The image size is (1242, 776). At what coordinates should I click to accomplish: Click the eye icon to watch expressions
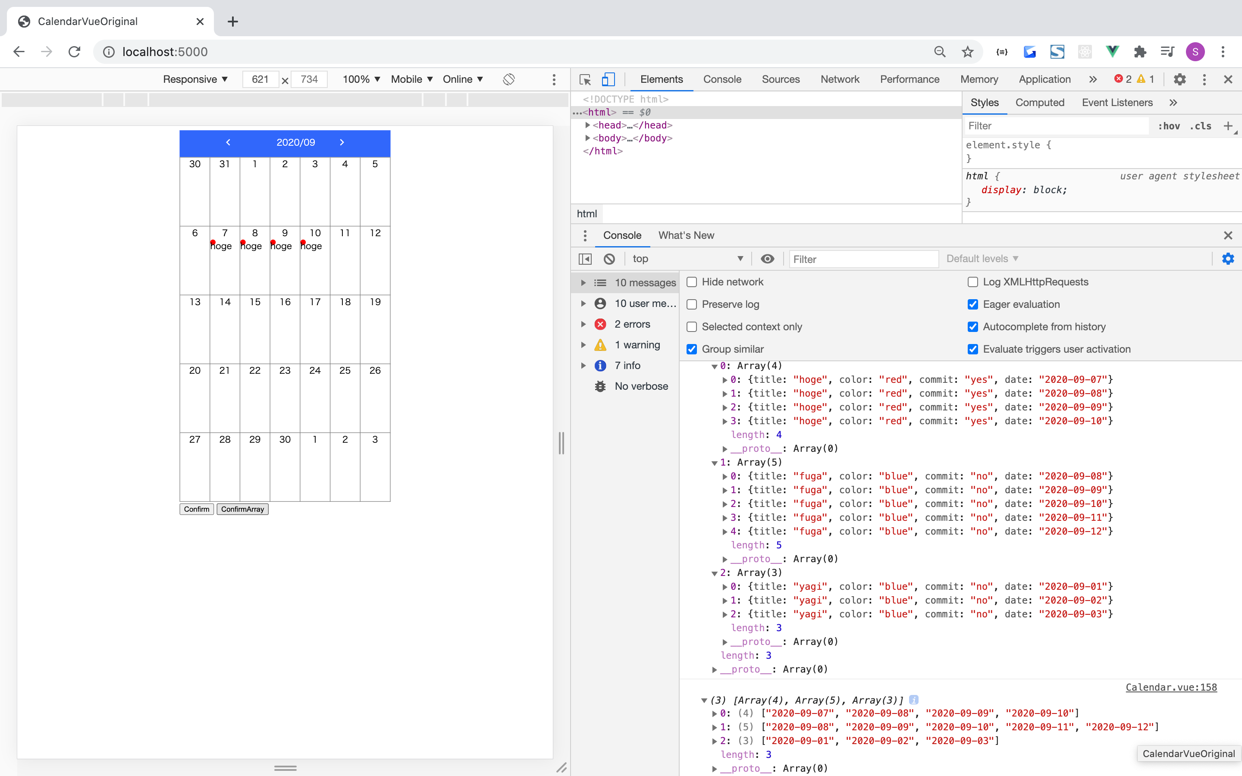767,259
